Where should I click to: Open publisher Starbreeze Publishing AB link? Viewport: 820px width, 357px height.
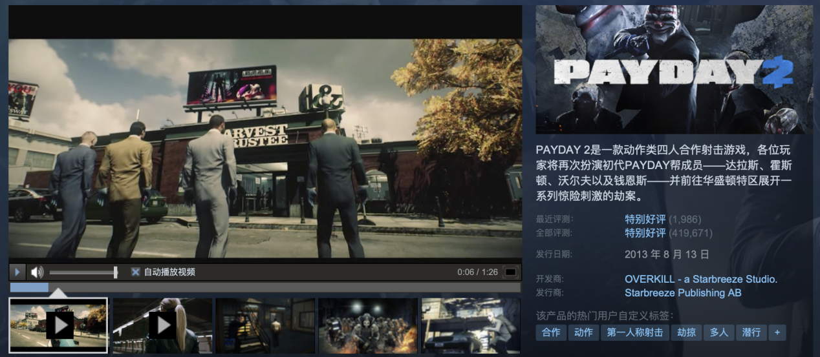click(682, 293)
